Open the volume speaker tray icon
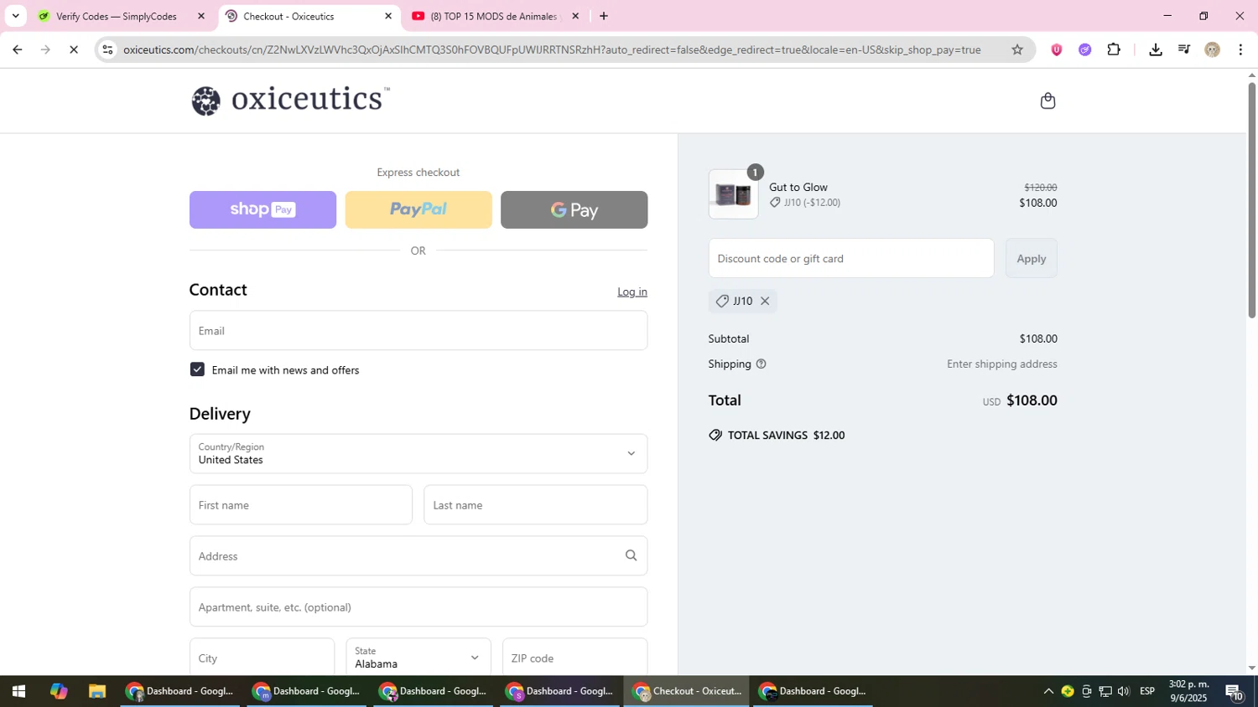 click(1124, 691)
